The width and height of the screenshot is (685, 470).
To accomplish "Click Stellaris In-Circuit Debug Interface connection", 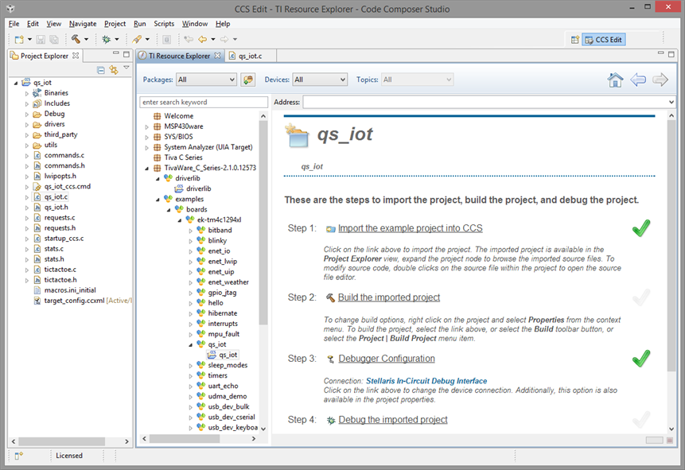I will [426, 381].
